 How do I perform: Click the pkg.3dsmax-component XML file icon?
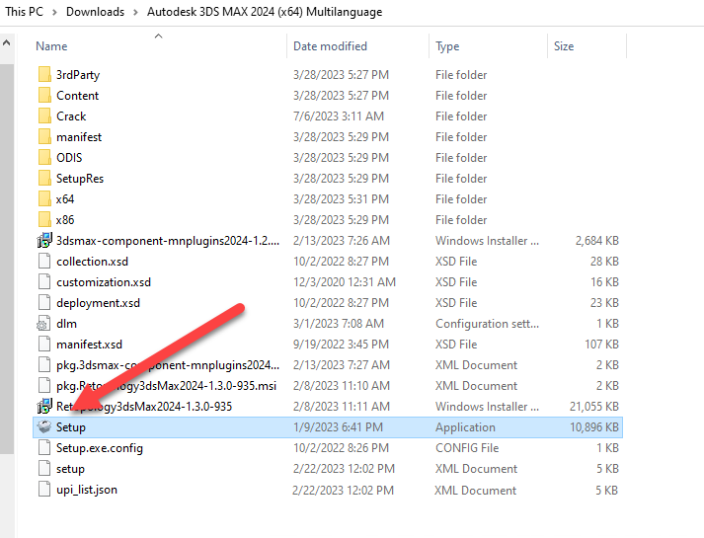coord(44,365)
